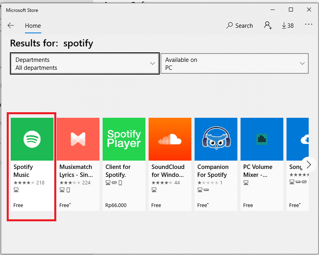This screenshot has width=319, height=255.
Task: Expand the Available on dropdown
Action: point(235,63)
